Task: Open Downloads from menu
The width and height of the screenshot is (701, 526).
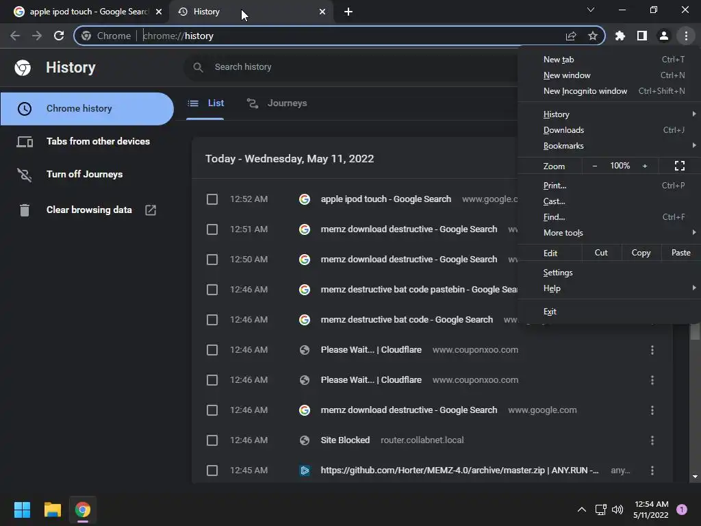Action: pyautogui.click(x=609, y=130)
